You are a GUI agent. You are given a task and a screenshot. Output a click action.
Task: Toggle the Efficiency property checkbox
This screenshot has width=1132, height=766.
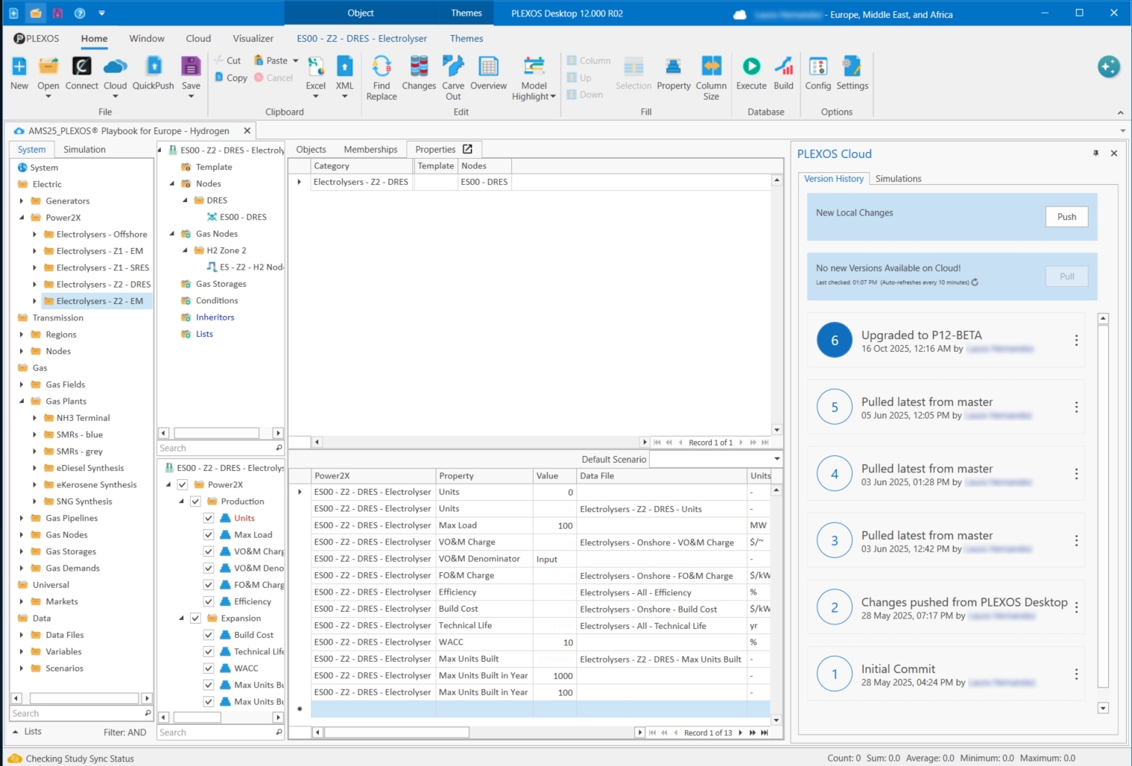209,601
